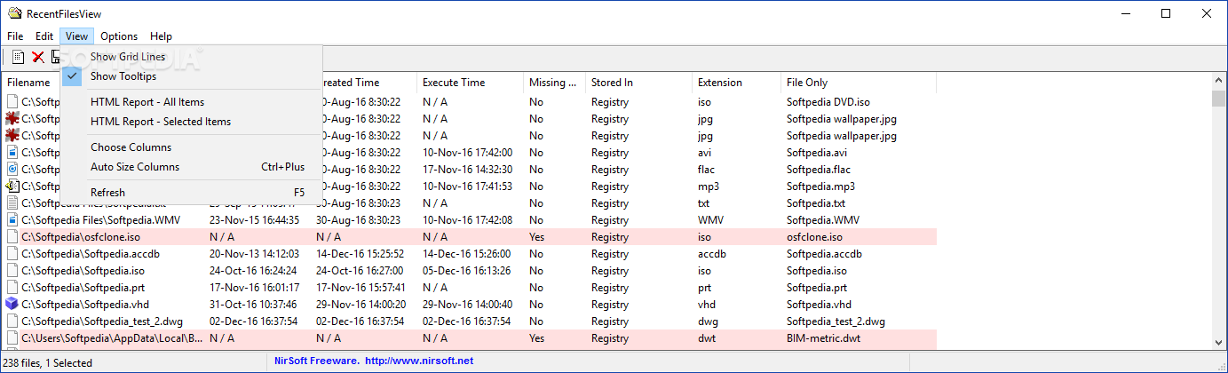Select row C:\Softpedia\Softpedia.accdb
The width and height of the screenshot is (1228, 373).
coord(469,254)
